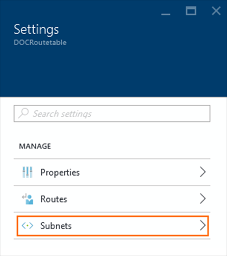The image size is (227, 256).
Task: Expand Subnets using its chevron arrow
Action: [202, 225]
